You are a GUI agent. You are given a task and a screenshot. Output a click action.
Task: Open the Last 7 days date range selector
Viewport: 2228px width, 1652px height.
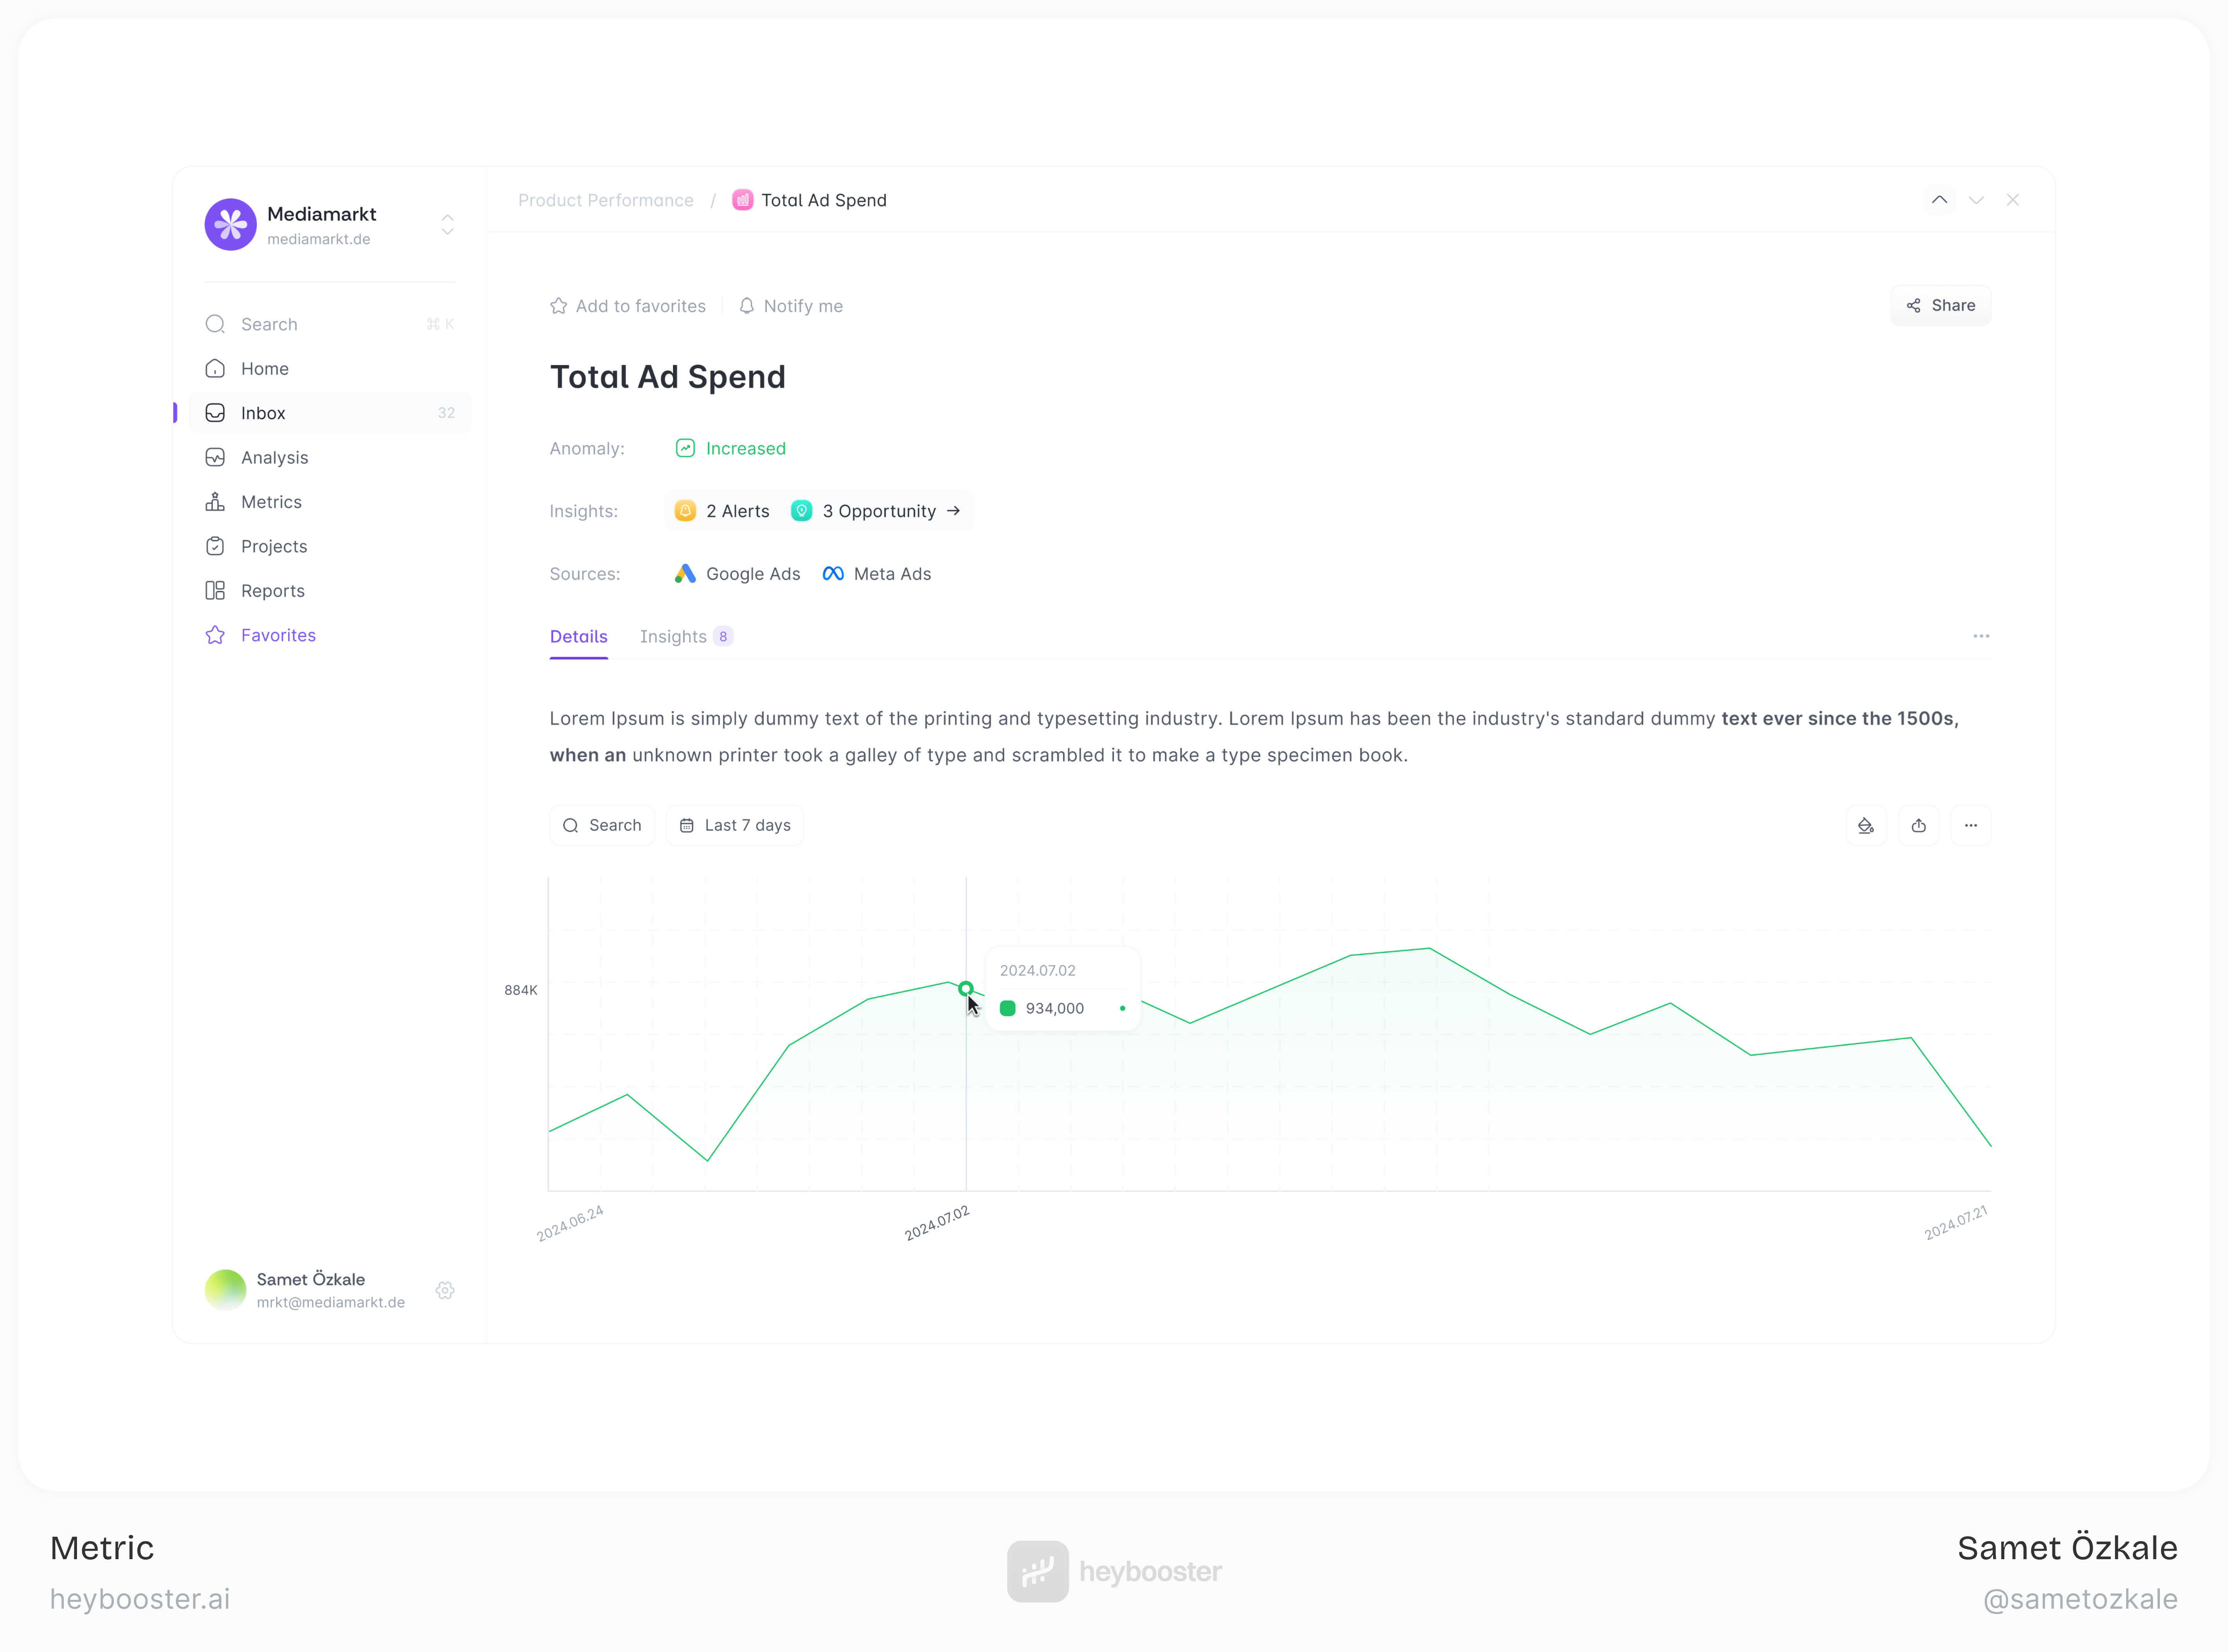click(735, 825)
